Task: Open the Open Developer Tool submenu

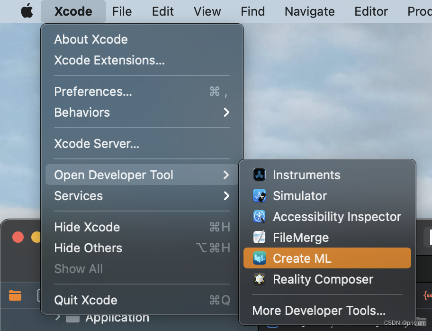Action: 142,175
